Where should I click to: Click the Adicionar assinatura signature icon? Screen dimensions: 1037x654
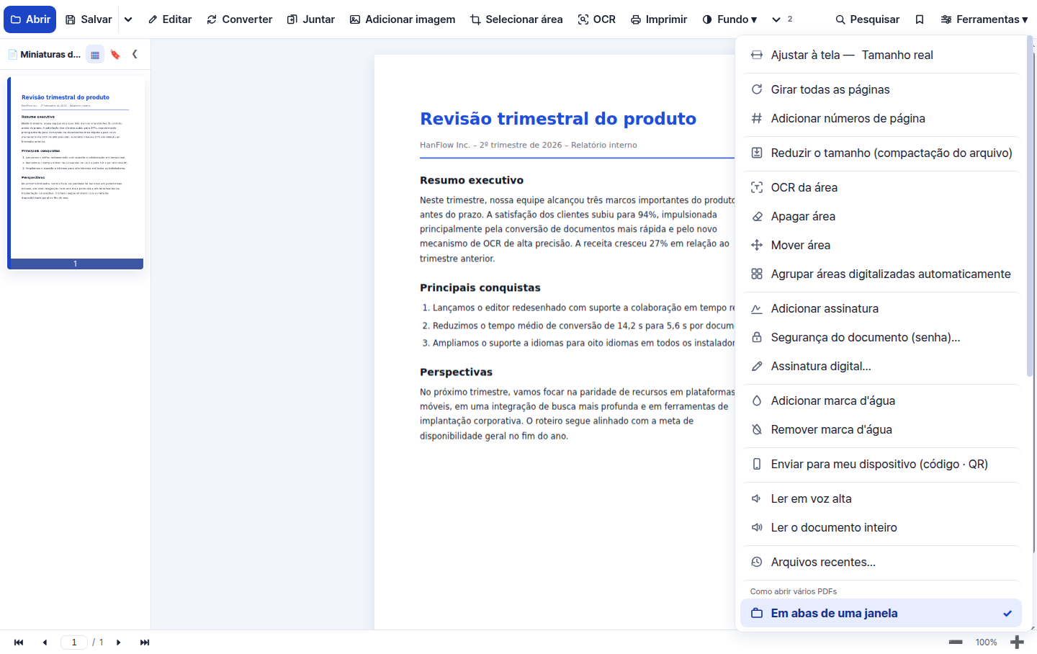click(x=757, y=308)
